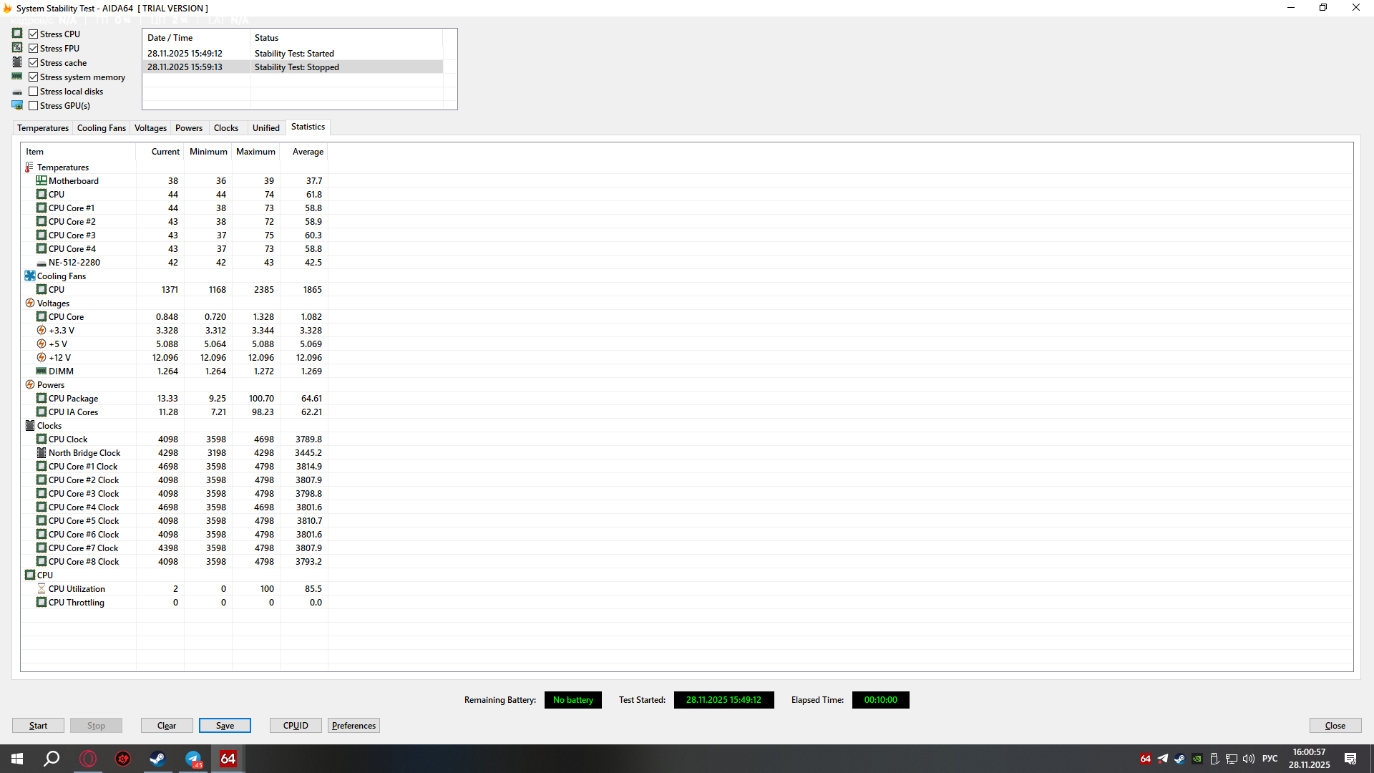Click the Stress CPU chip icon in the sidebar

17,33
